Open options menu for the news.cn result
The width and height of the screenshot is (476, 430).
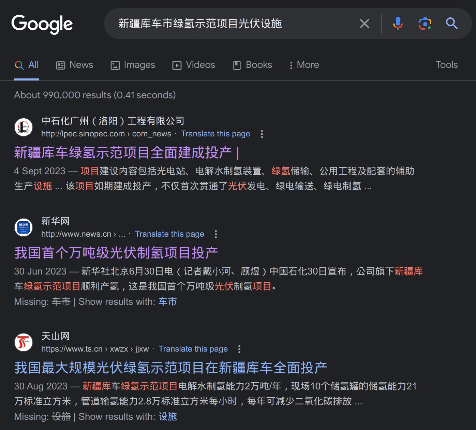coord(216,234)
